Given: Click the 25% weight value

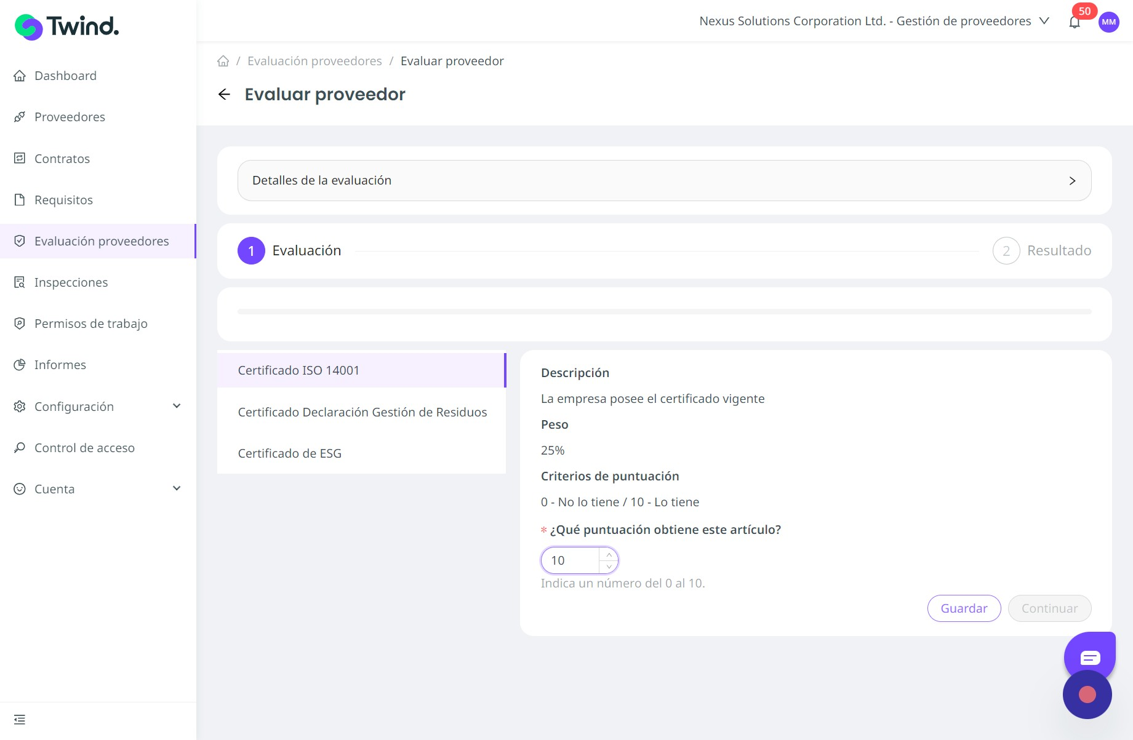Looking at the screenshot, I should 553,450.
